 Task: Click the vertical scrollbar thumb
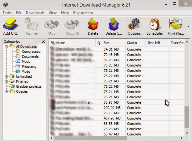187,117
